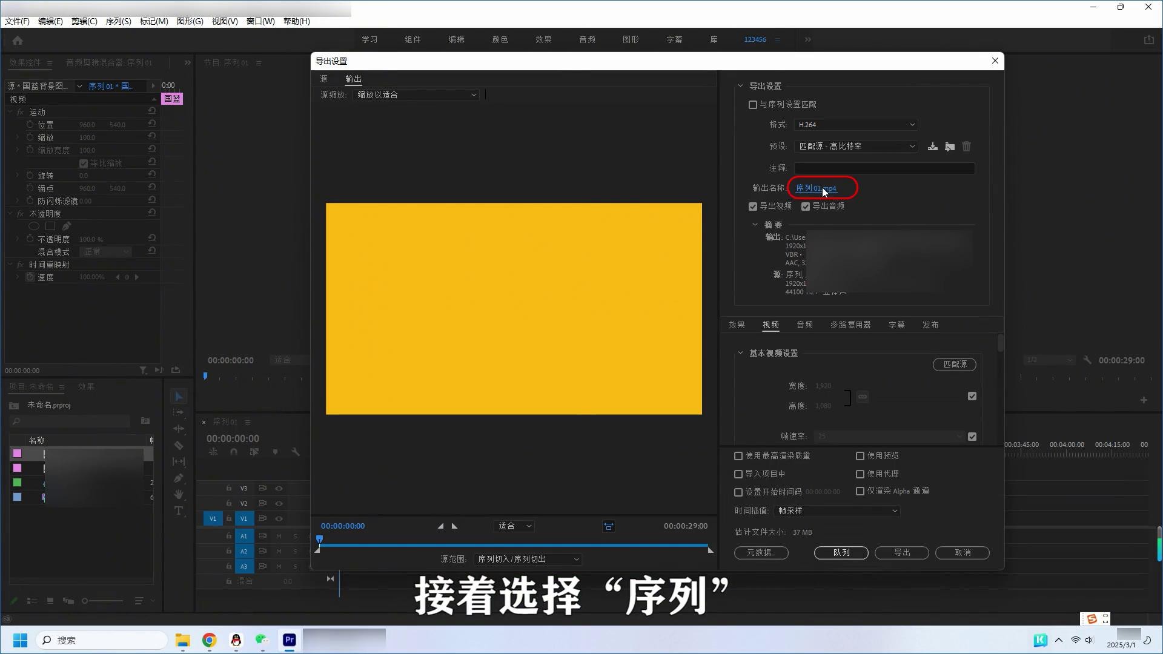Click the set in point triangle icon
This screenshot has width=1163, height=654.
click(440, 526)
